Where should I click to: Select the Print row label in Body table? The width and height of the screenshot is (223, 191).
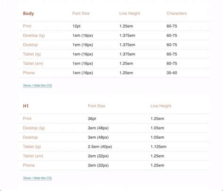tap(27, 26)
